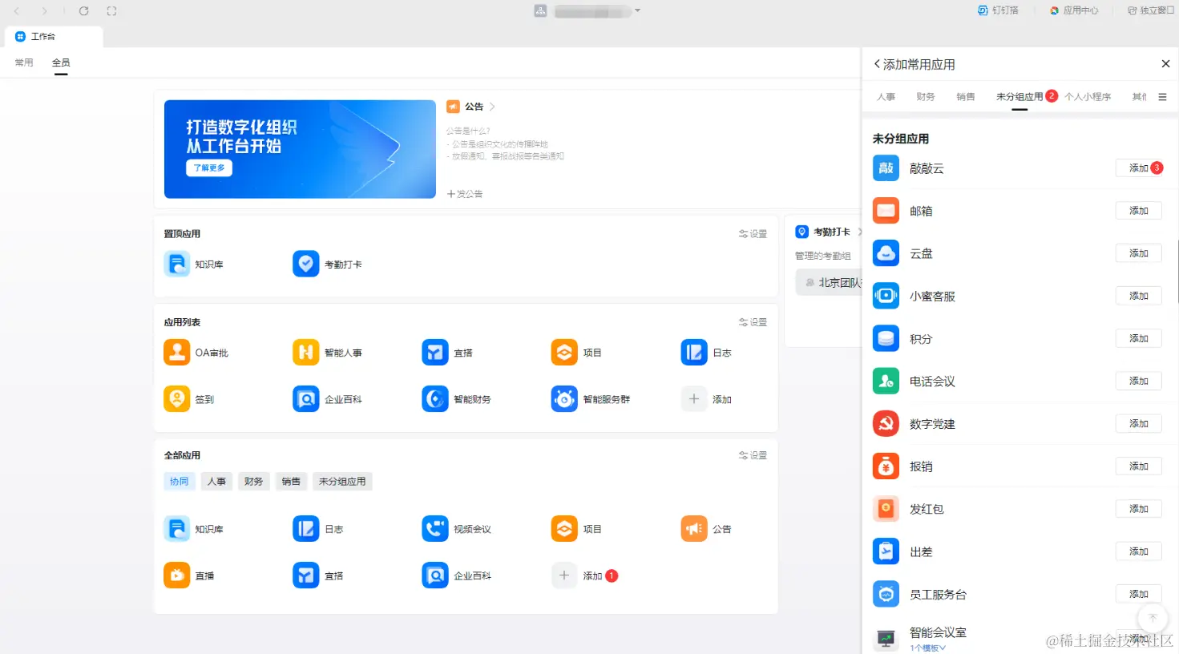Click the 数字党建 app icon
The height and width of the screenshot is (654, 1179).
(x=886, y=424)
